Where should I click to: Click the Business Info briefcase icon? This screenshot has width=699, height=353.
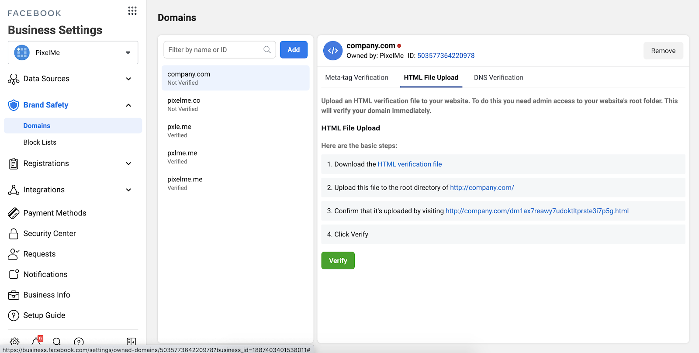(x=14, y=295)
